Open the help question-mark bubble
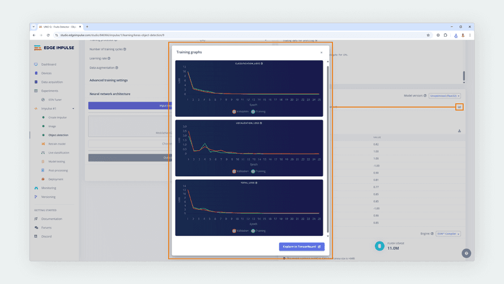 467,253
